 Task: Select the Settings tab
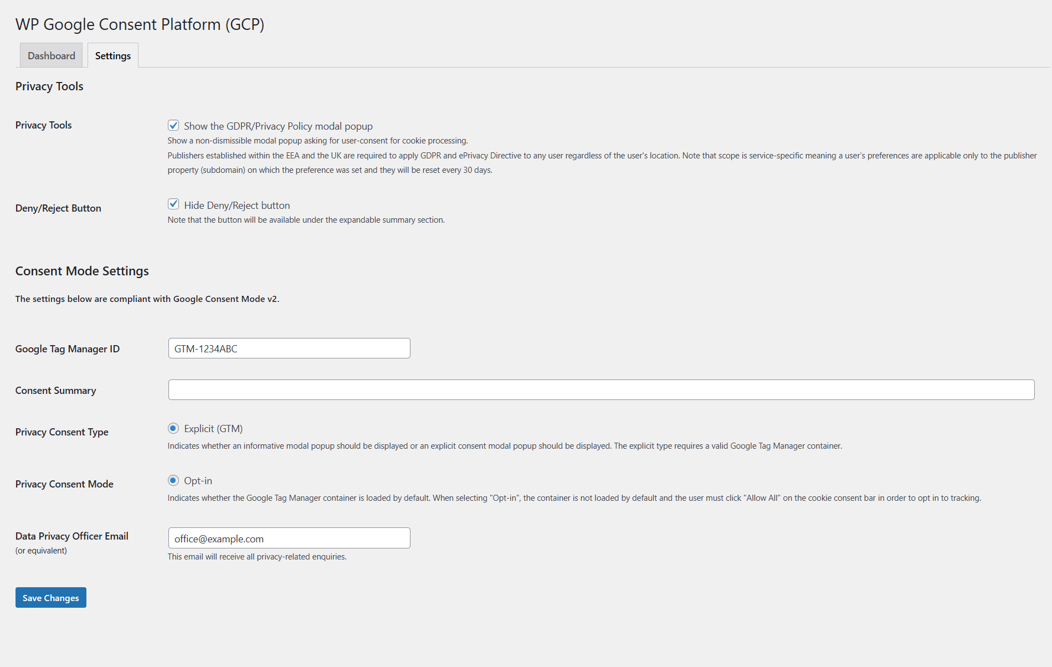(x=113, y=55)
